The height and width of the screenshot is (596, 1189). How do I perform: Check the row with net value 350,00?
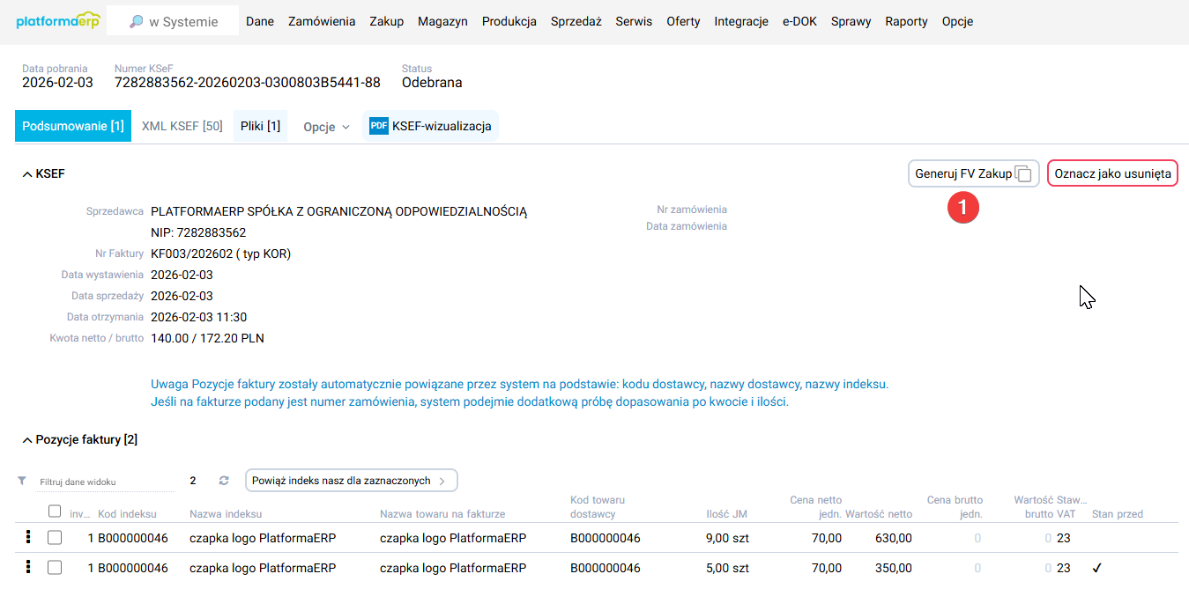click(55, 568)
